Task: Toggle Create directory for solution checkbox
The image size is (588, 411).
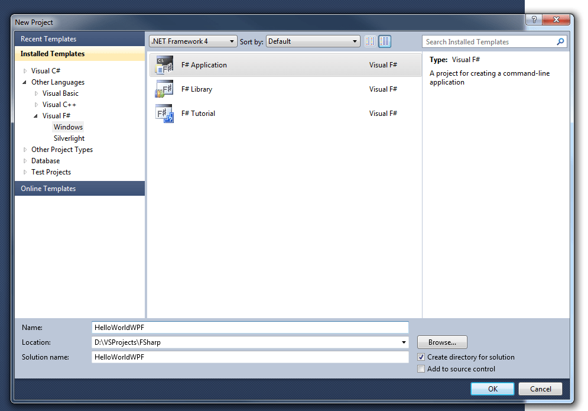Action: tap(421, 357)
